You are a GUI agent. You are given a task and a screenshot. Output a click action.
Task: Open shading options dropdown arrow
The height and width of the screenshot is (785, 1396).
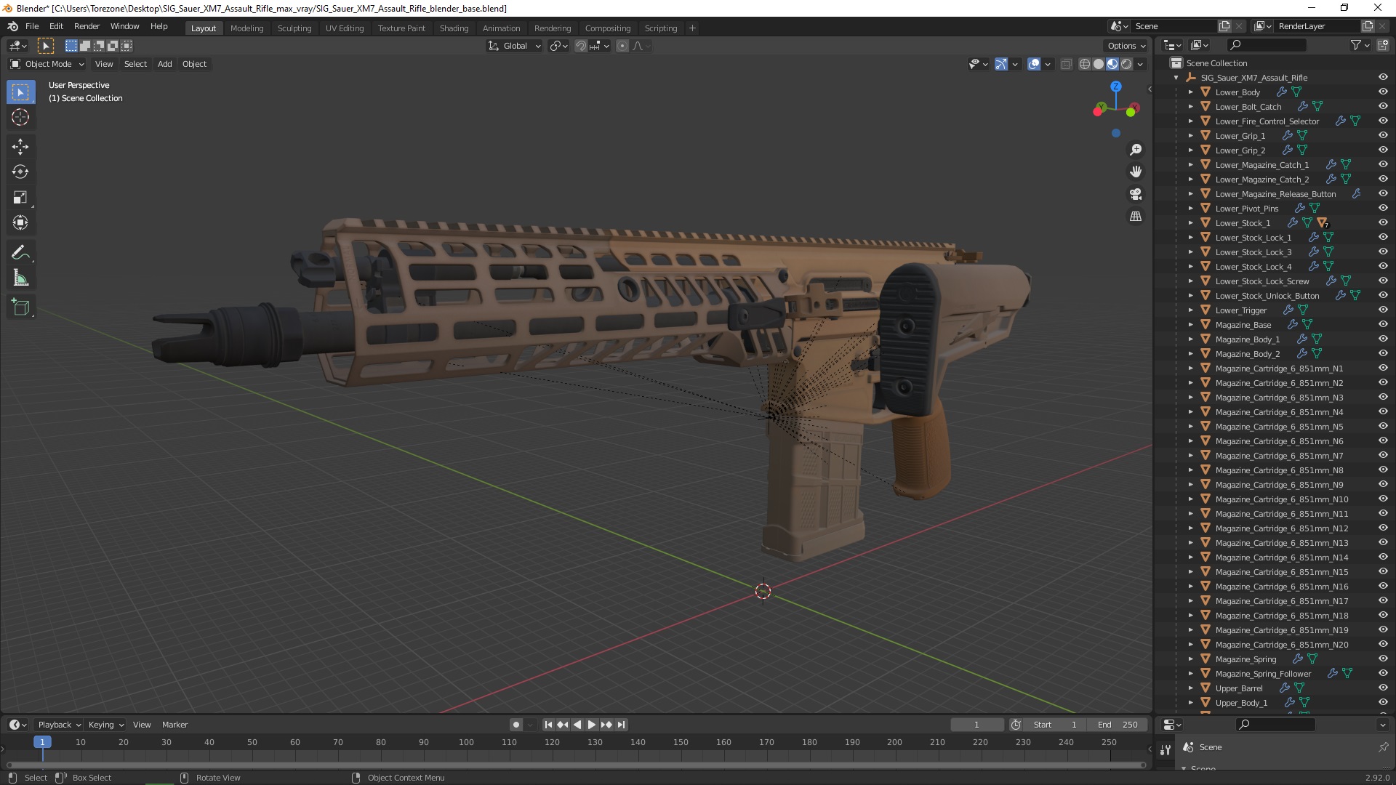click(x=1140, y=64)
